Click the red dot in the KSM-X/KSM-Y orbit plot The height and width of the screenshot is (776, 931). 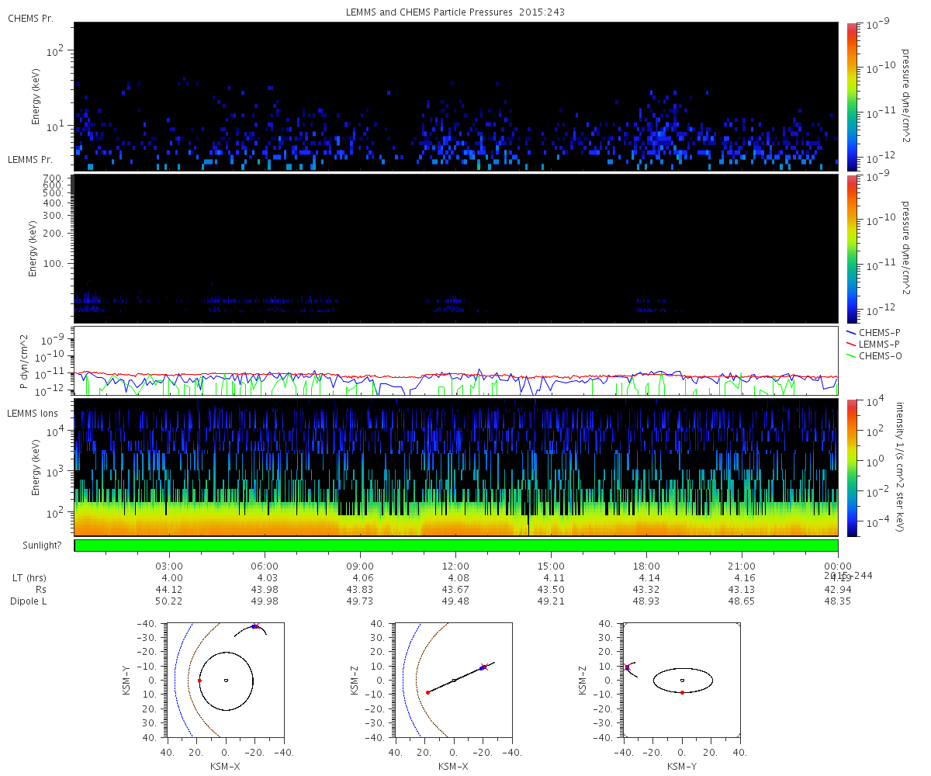(x=199, y=681)
